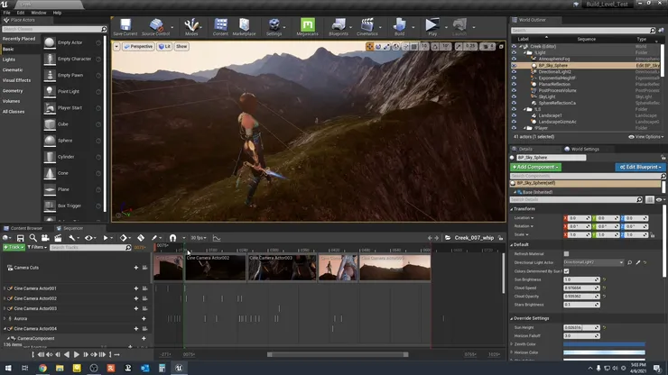The width and height of the screenshot is (668, 375).
Task: Click Play in the main toolbar
Action: (x=432, y=27)
